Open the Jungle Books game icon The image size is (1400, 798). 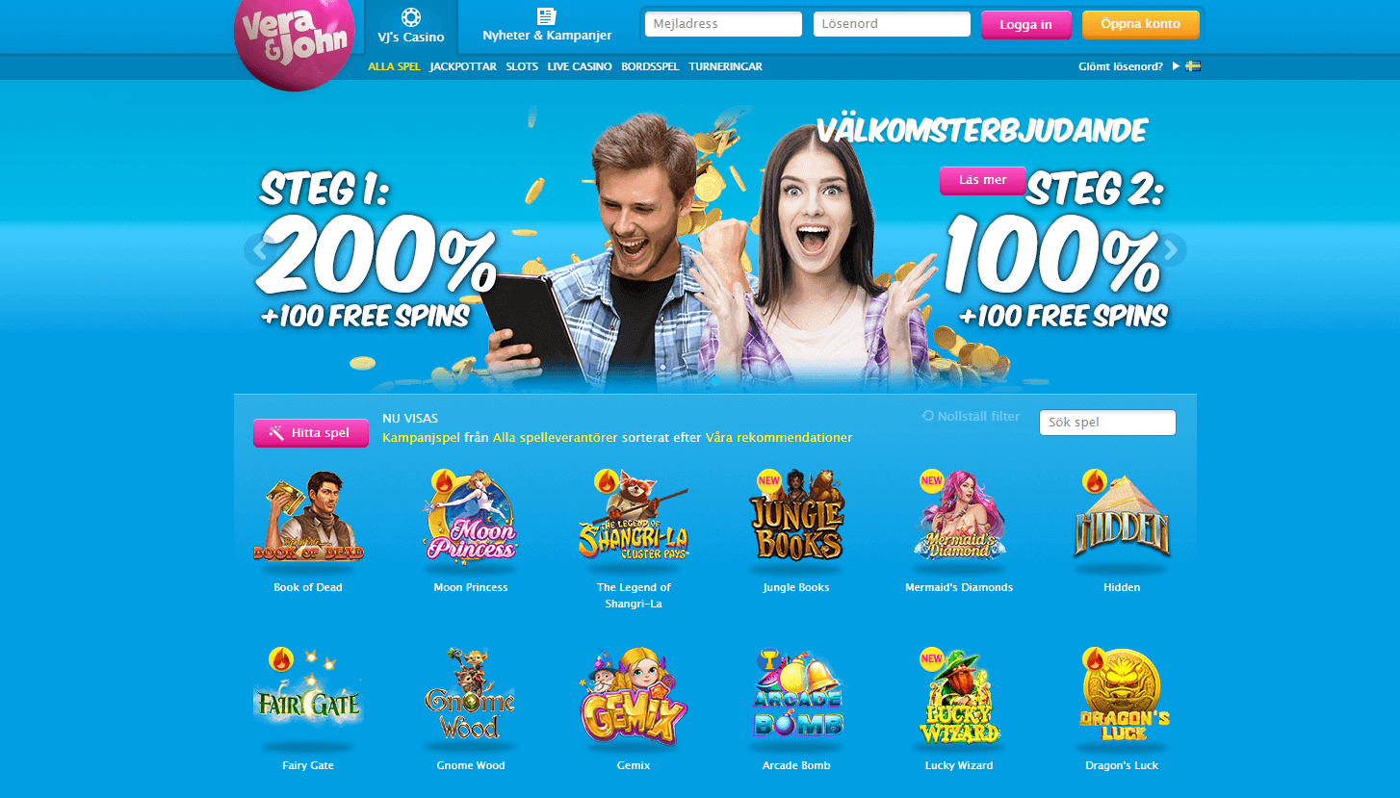pyautogui.click(x=796, y=516)
